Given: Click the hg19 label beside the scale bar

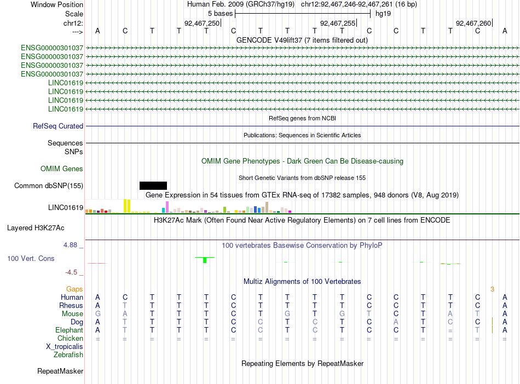Looking at the screenshot, I should click(383, 14).
